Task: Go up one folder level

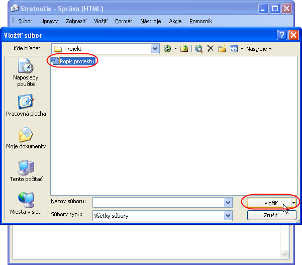Action: click(x=184, y=49)
